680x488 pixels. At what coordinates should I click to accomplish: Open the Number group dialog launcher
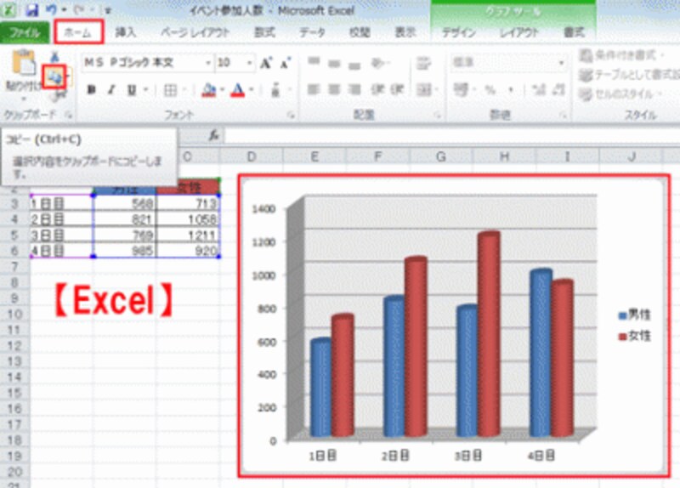point(563,115)
